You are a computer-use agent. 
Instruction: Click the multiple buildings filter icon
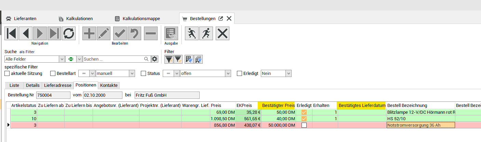tap(199, 59)
